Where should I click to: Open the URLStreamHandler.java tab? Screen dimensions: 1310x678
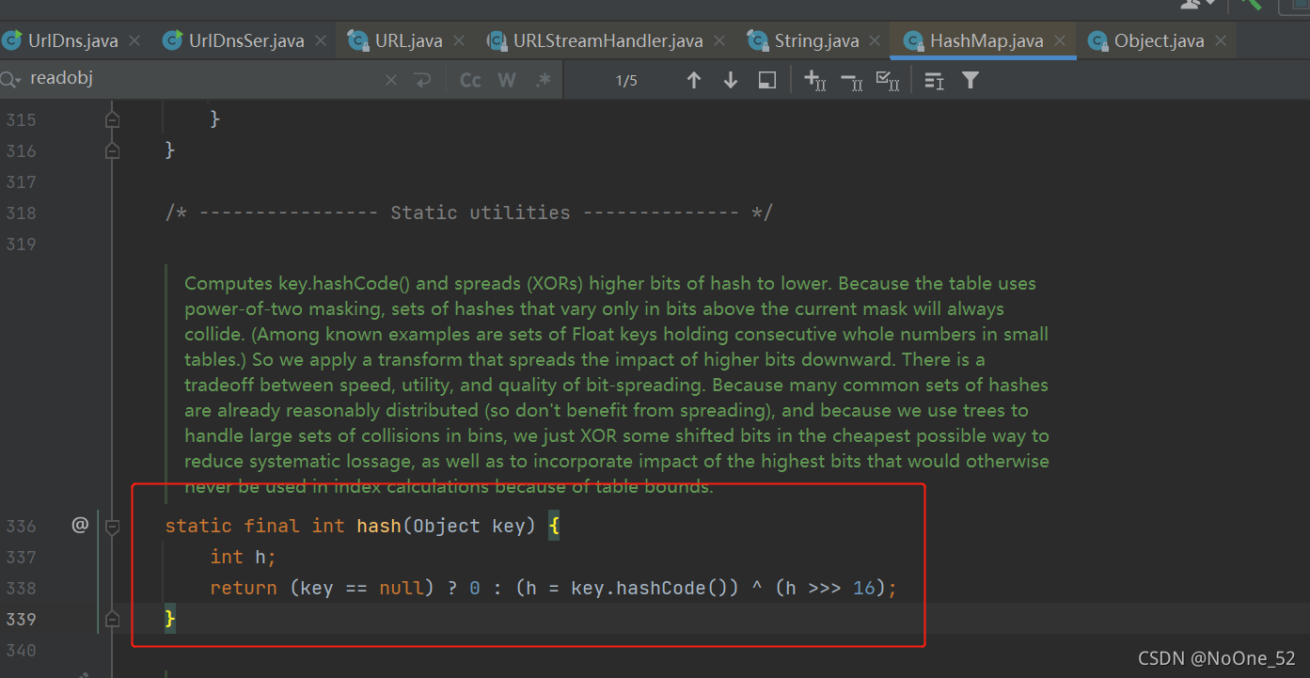point(608,40)
